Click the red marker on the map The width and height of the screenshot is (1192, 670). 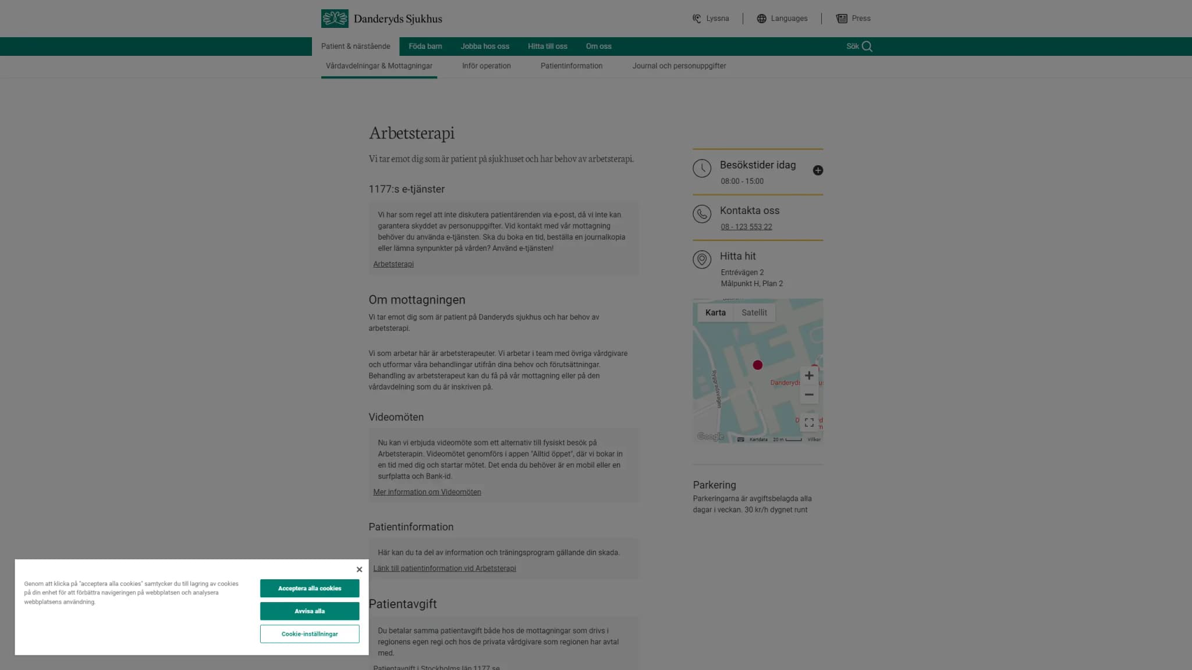[757, 365]
